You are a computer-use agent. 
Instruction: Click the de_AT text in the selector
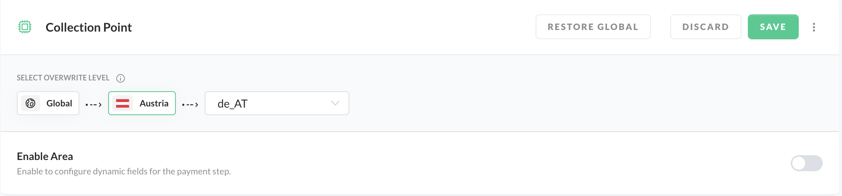click(232, 104)
